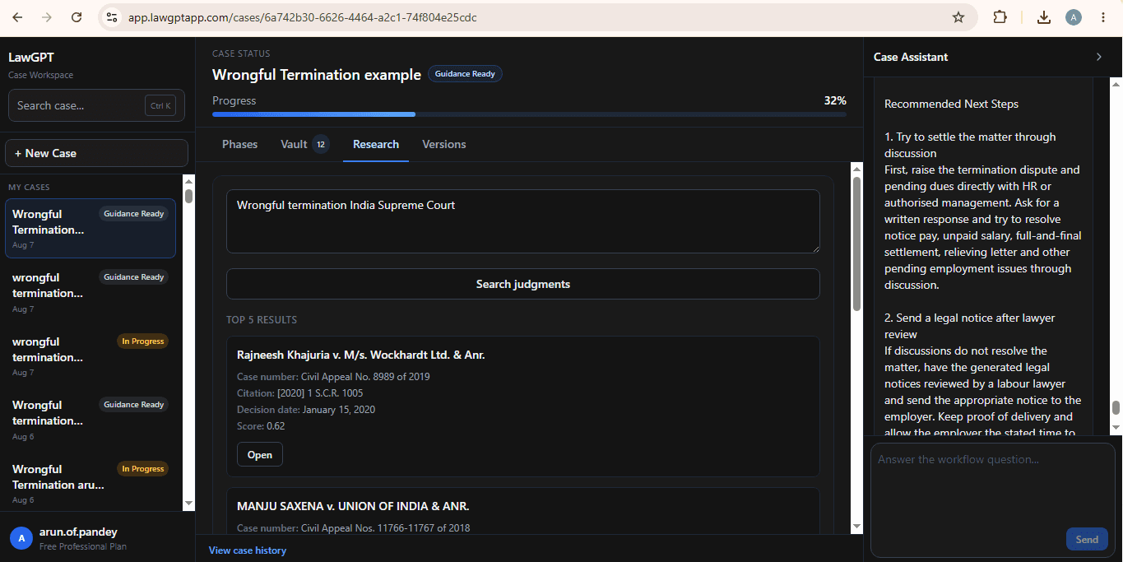Click the Send button

tap(1087, 540)
